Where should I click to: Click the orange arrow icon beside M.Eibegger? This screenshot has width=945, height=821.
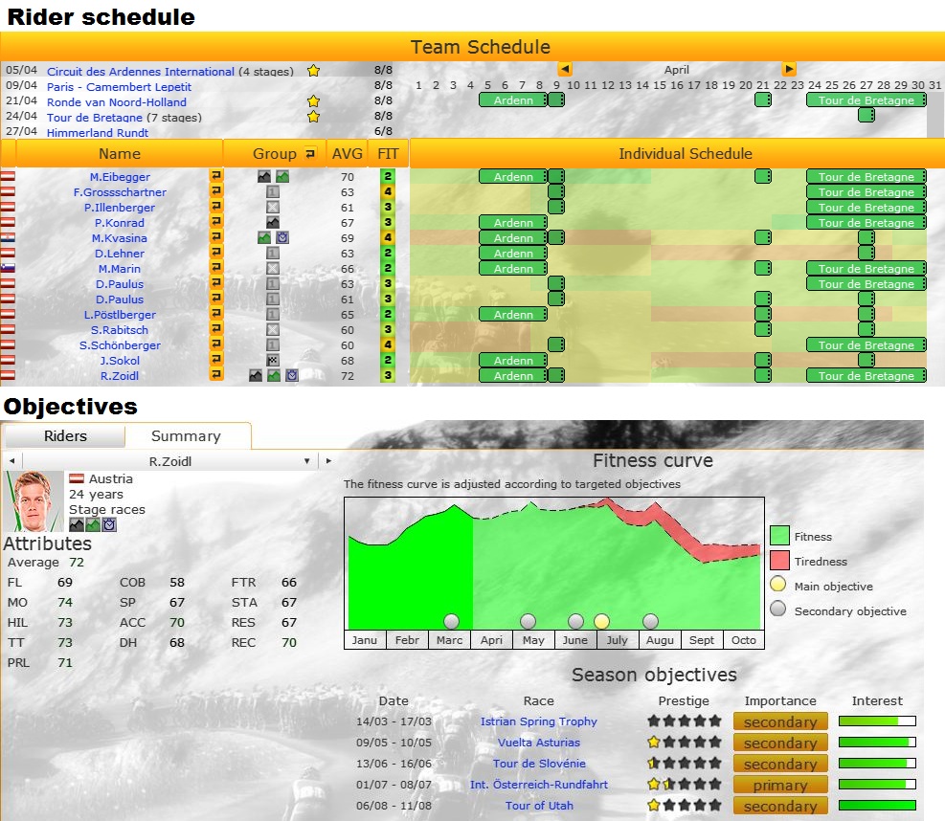pos(216,177)
